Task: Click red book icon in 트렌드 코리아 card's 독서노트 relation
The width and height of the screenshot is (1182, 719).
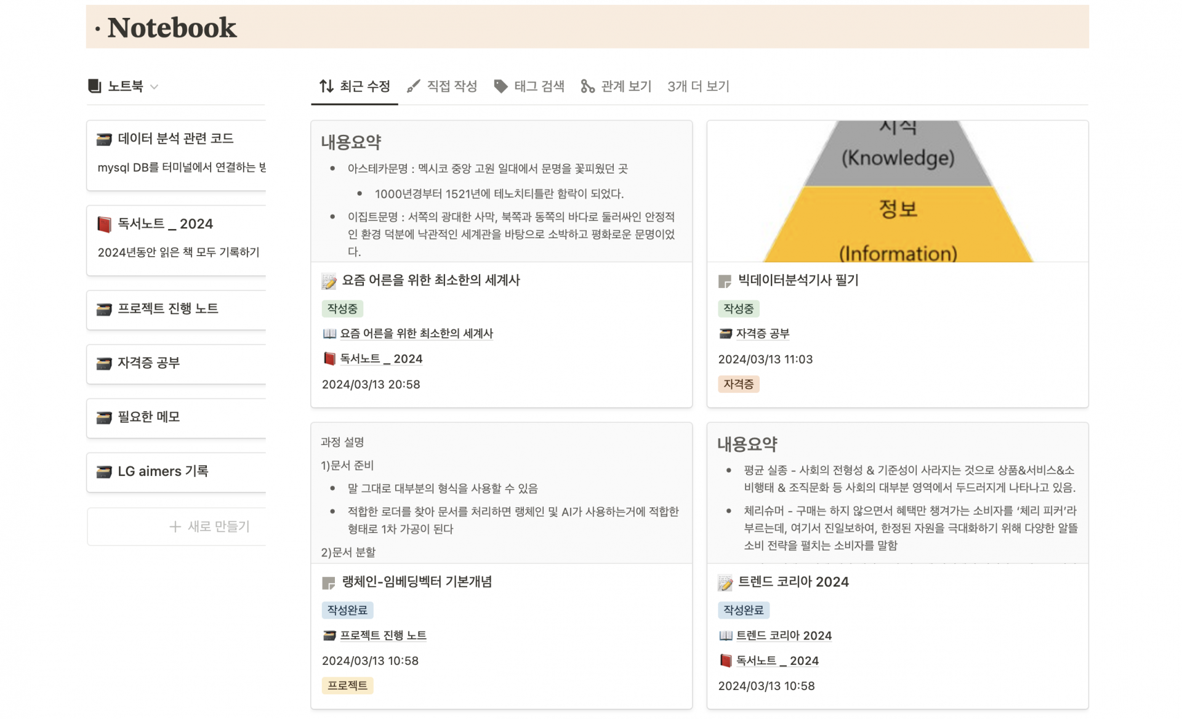Action: [x=726, y=661]
